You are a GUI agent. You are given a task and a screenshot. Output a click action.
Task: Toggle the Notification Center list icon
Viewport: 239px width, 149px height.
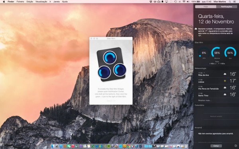[234, 2]
